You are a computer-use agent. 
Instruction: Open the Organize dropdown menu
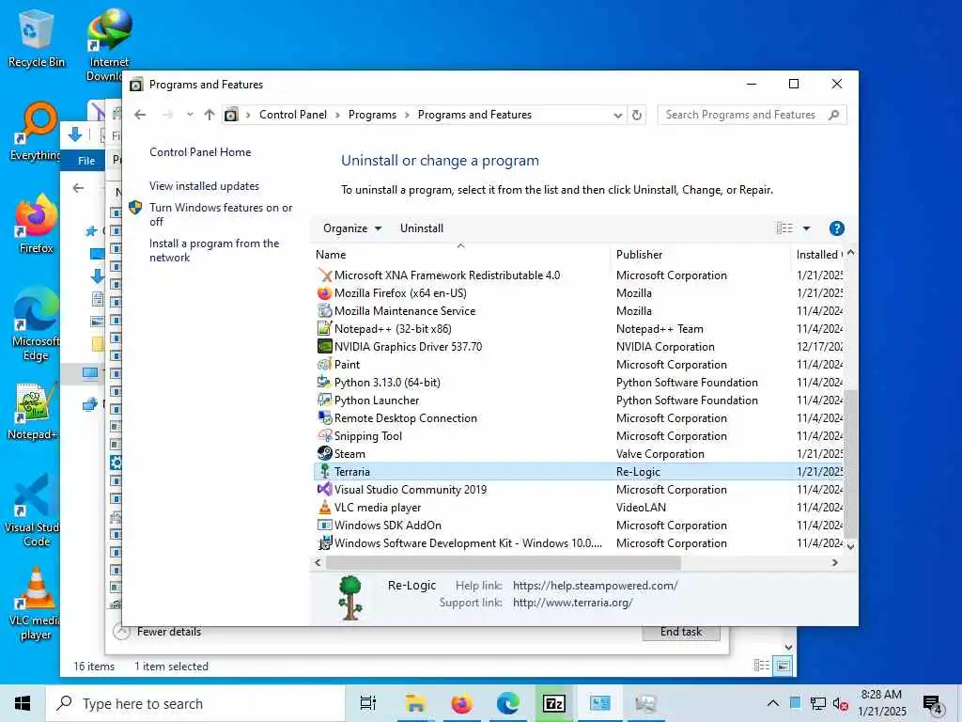click(352, 228)
